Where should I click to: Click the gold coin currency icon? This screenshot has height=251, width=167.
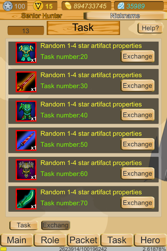point(68,6)
